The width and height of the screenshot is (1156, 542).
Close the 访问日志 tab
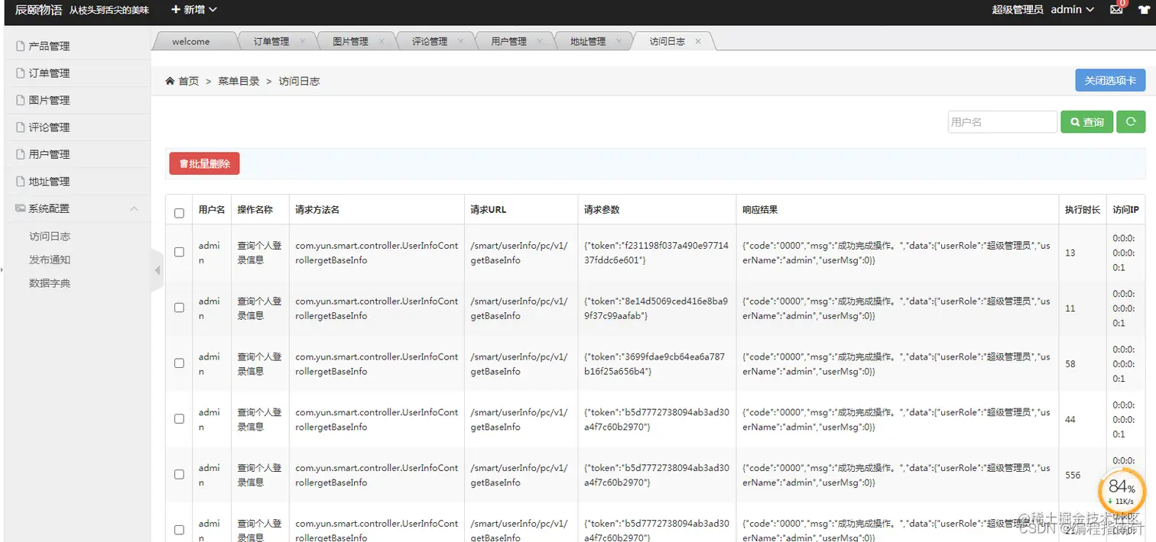pos(698,41)
